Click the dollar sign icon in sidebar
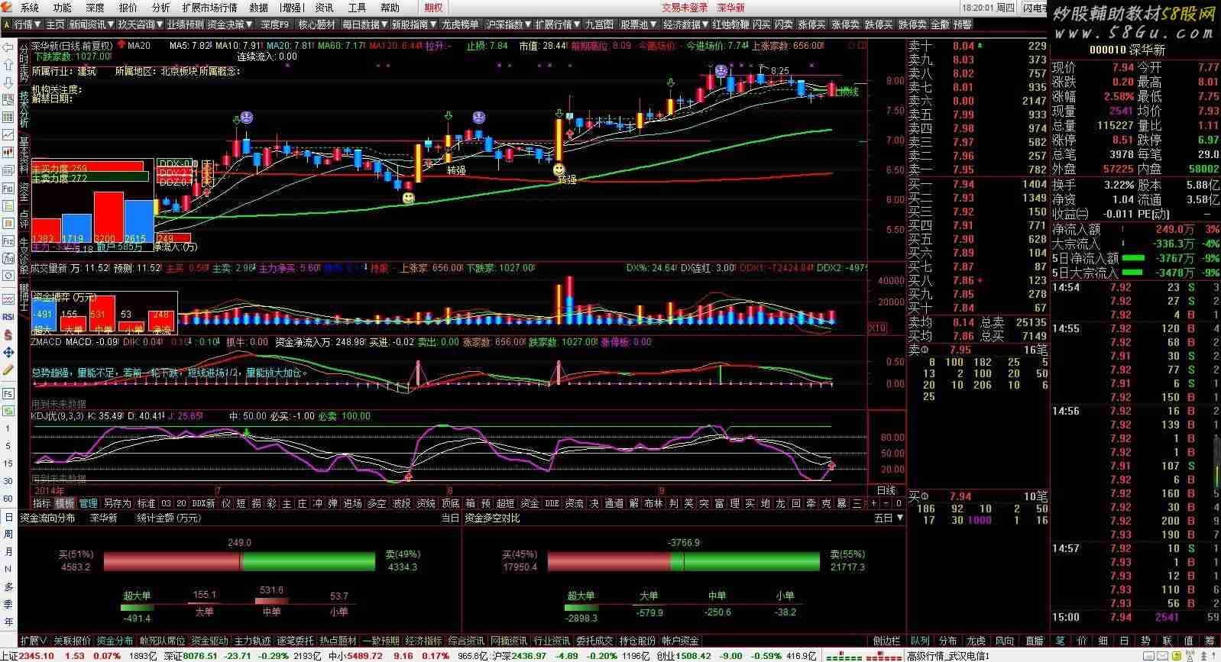The width and height of the screenshot is (1221, 662). tap(8, 334)
